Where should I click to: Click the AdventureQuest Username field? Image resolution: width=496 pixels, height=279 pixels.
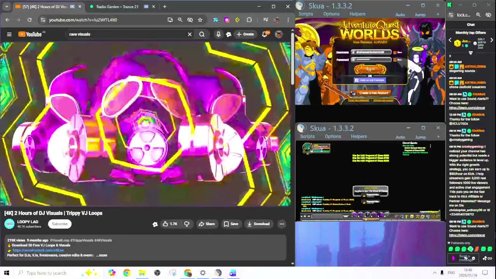tap(371, 52)
